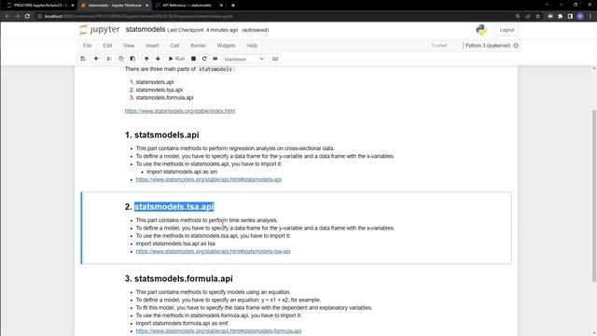The image size is (597, 336).
Task: Open the Kernel menu
Action: coord(198,46)
